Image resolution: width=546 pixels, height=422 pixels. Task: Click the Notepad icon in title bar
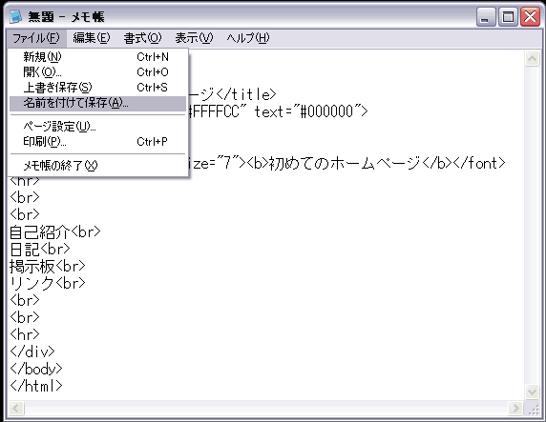coord(15,16)
